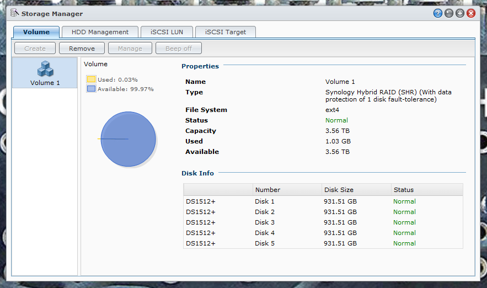Click the Manage button
The width and height of the screenshot is (487, 288).
130,49
